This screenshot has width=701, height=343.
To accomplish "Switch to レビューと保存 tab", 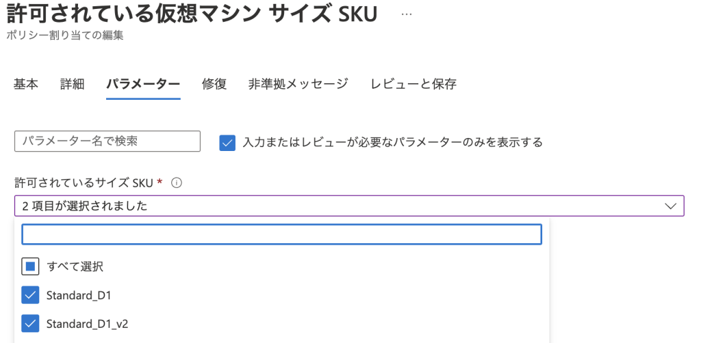I will pyautogui.click(x=413, y=84).
